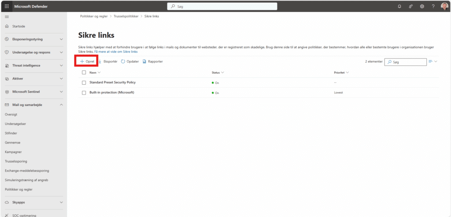Expand the Eksponeringsstyring section chevron
Viewport: 451px width, 217px height.
click(61, 39)
